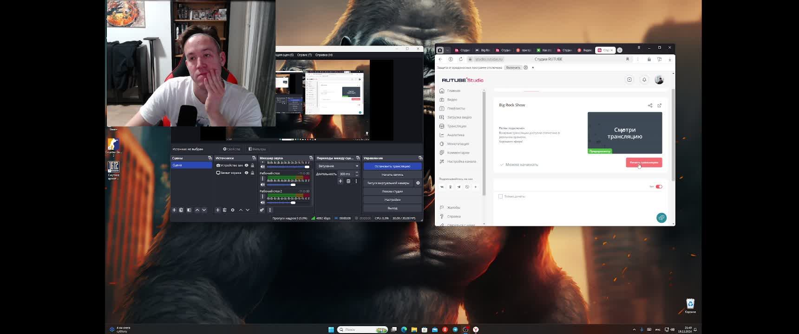Open RUTUBE add video icon in header
This screenshot has width=799, height=334.
point(629,80)
